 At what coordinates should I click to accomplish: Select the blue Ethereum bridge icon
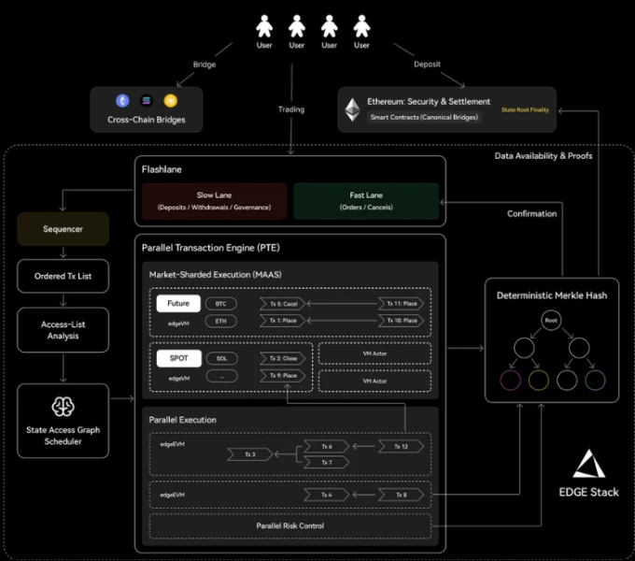[x=122, y=101]
